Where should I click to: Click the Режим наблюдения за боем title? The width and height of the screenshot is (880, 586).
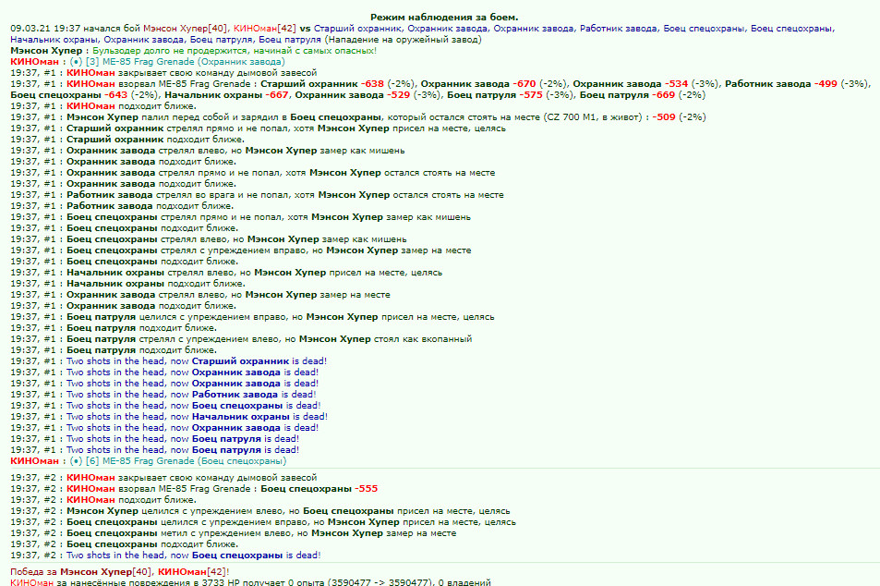tap(444, 18)
